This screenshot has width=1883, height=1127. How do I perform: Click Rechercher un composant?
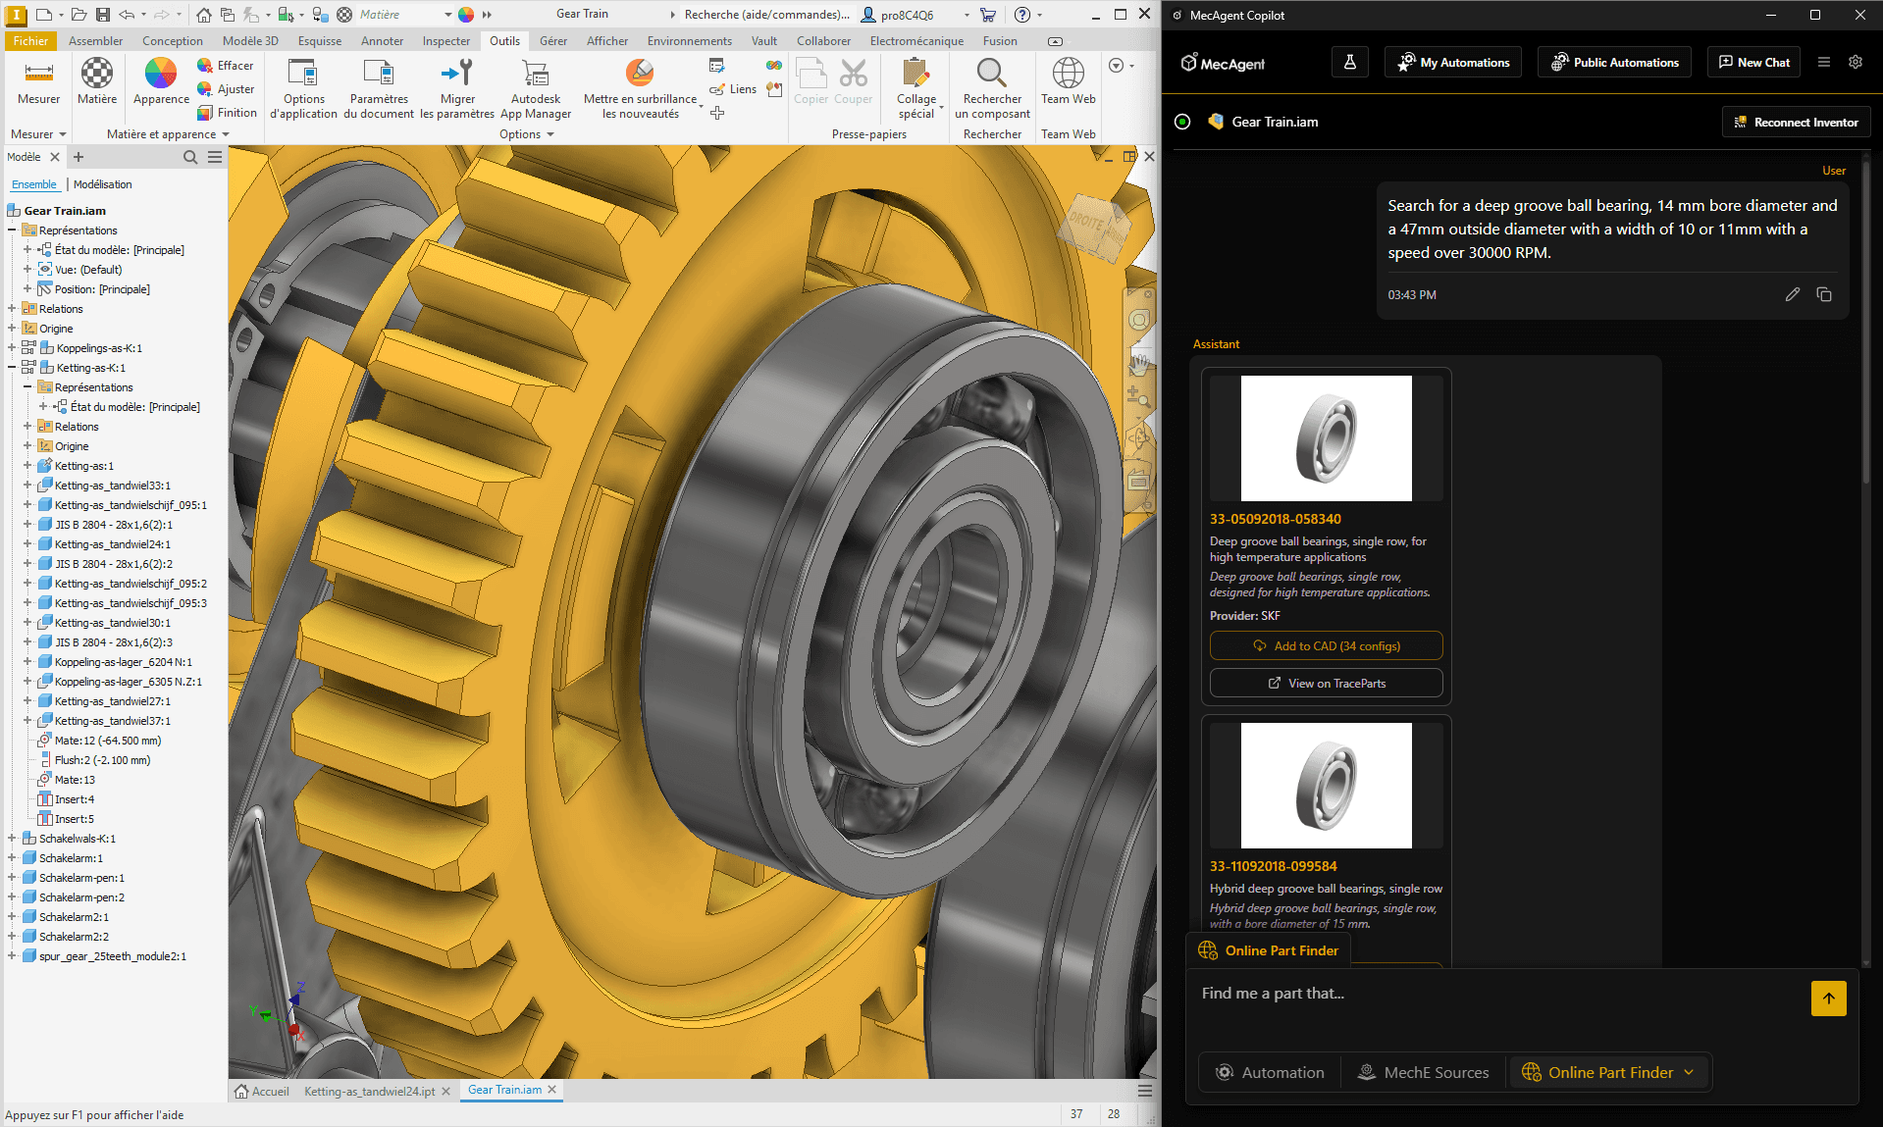992,88
